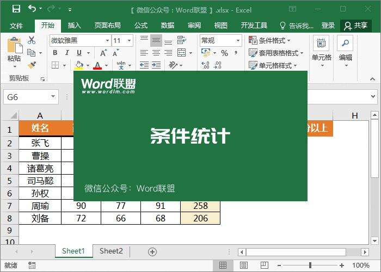381x272 pixels.
Task: Click the 告诉我 Tell me box
Action: coord(297,26)
